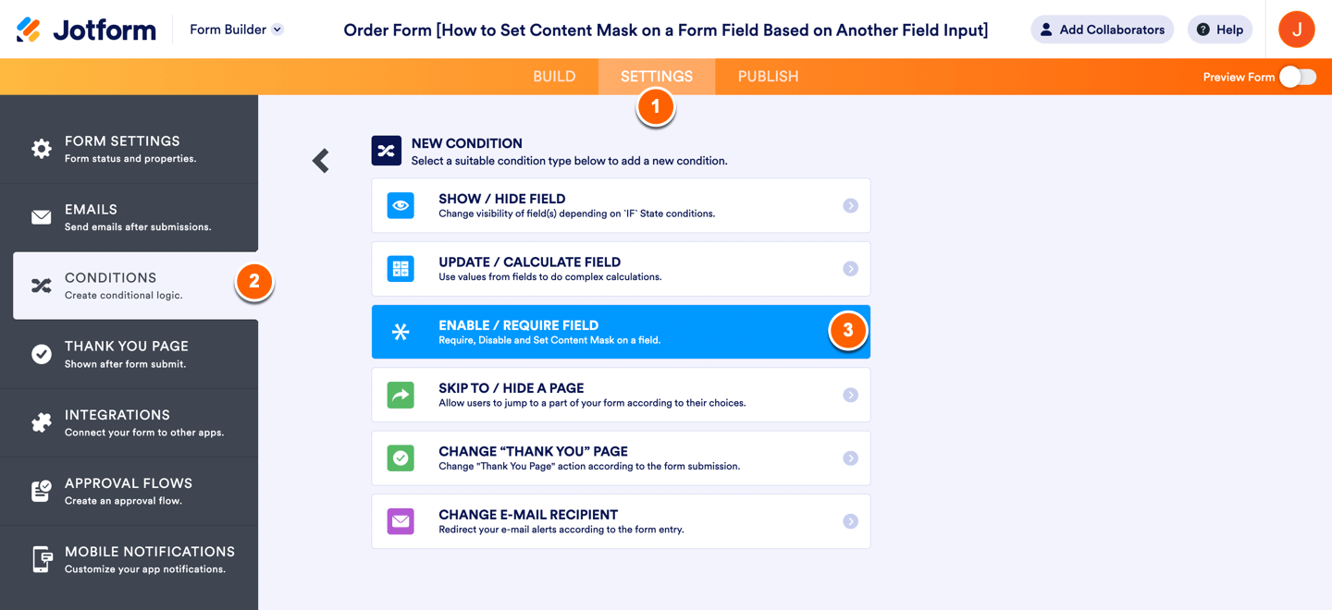The height and width of the screenshot is (610, 1332).
Task: Switch to the Publish tab
Action: (768, 77)
